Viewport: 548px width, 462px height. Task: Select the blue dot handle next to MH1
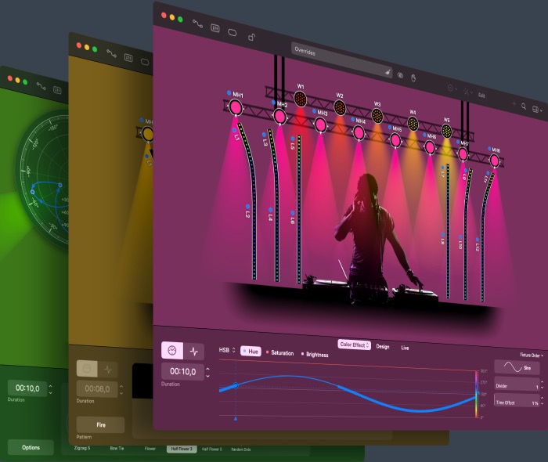(x=229, y=92)
